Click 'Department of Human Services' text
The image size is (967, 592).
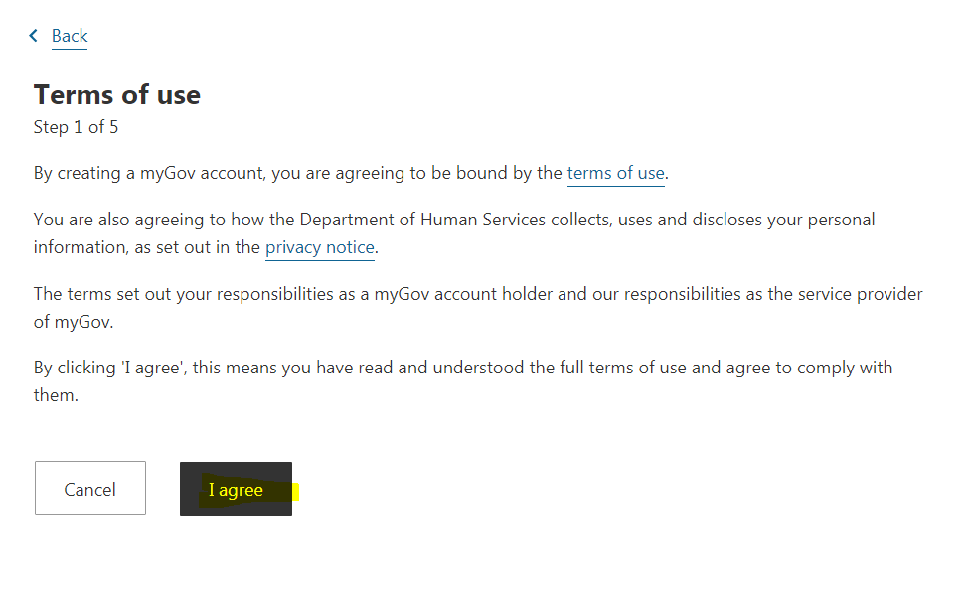tap(422, 220)
